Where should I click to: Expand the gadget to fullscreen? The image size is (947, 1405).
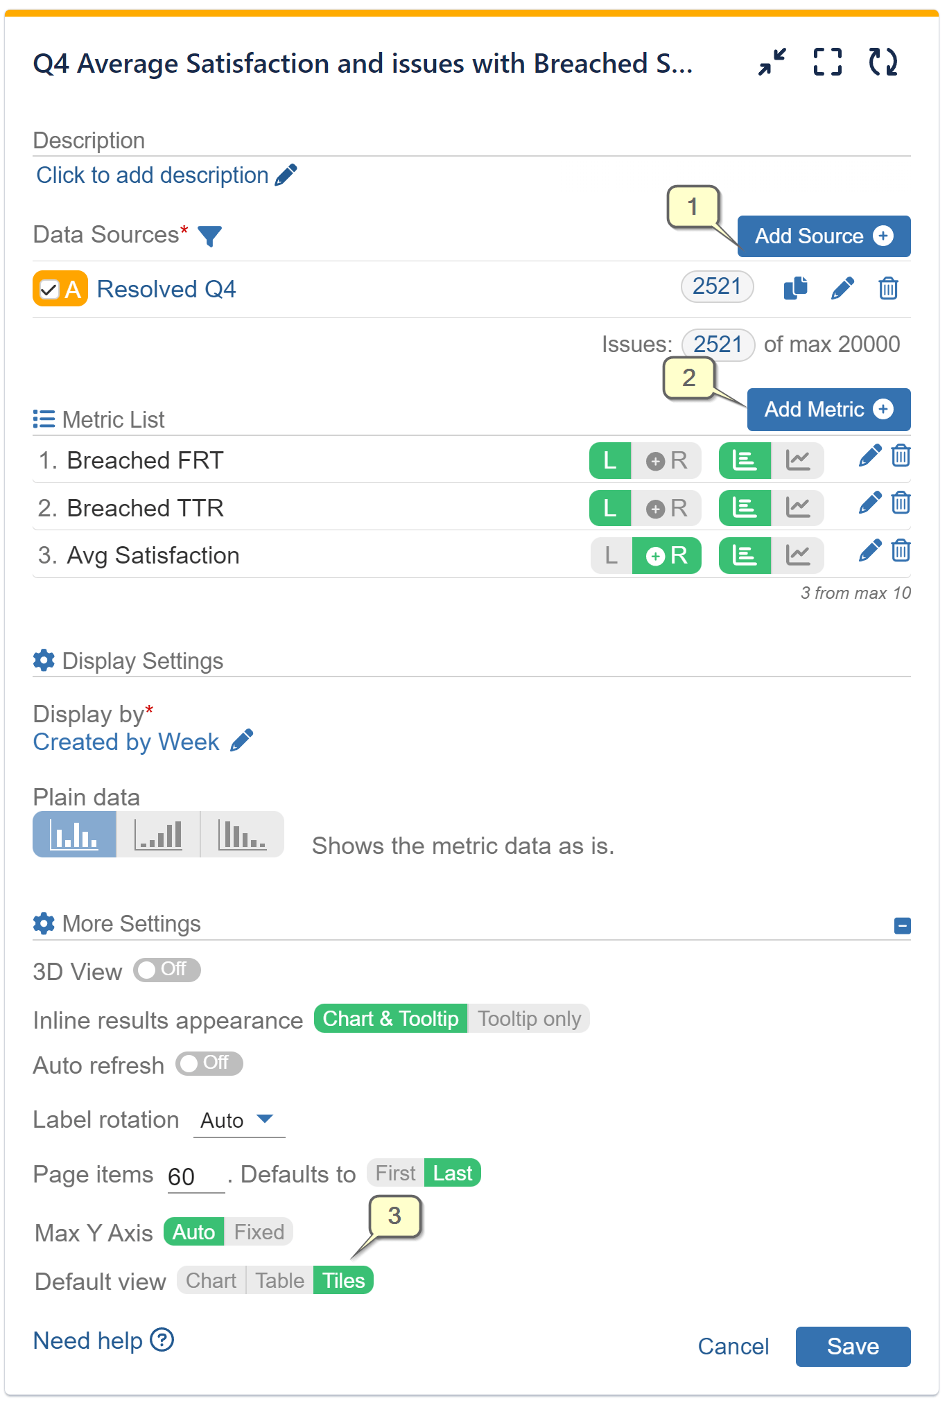pos(826,62)
